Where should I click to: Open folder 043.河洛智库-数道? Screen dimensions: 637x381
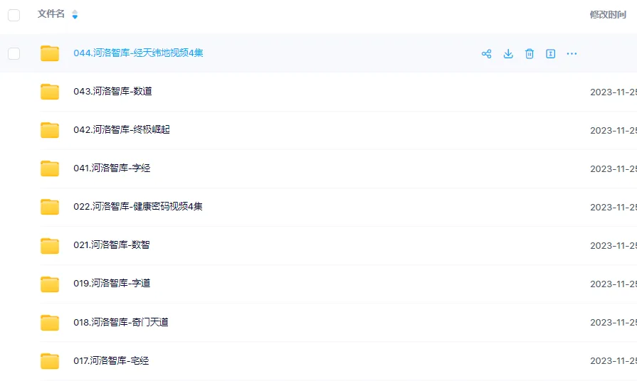point(112,91)
